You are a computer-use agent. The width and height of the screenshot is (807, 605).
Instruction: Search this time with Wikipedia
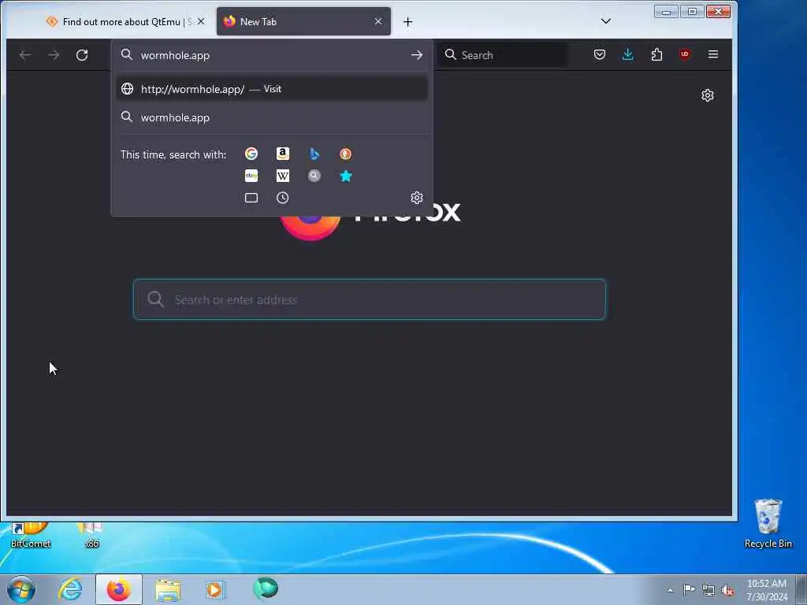(283, 176)
